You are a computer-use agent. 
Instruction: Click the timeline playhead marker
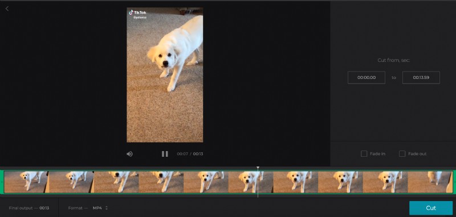coord(258,168)
